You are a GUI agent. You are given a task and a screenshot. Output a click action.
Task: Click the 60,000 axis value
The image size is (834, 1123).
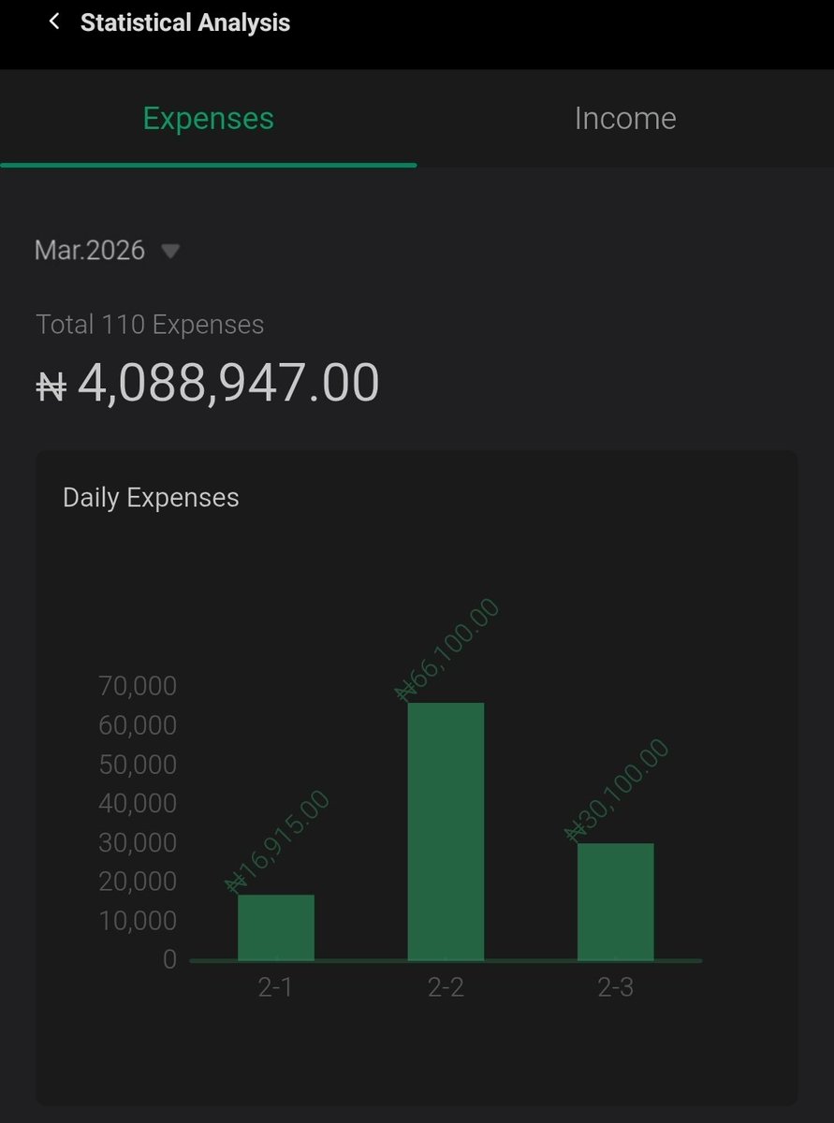138,726
